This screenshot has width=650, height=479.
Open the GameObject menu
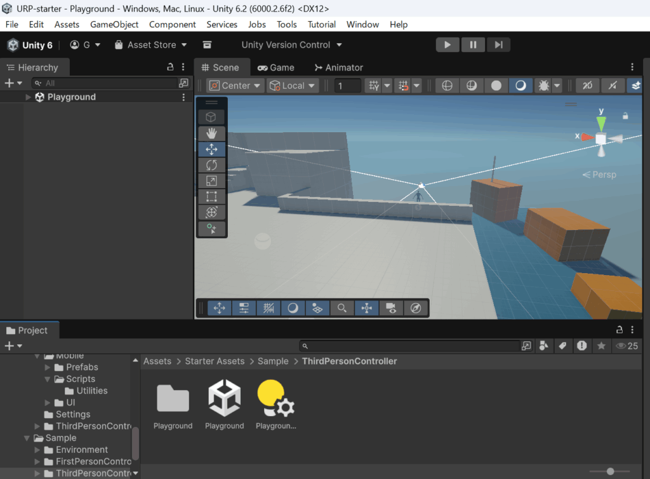point(114,24)
